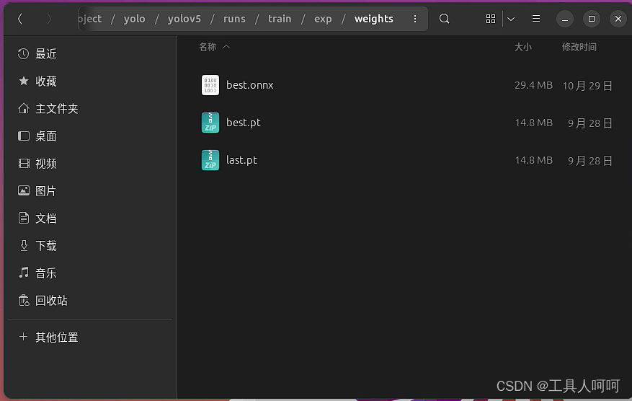Click last.pt 9月28日 modified date
This screenshot has width=632, height=401.
pos(590,161)
